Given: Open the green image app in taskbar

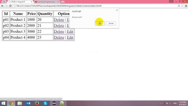Looking at the screenshot, I should [x=62, y=103].
